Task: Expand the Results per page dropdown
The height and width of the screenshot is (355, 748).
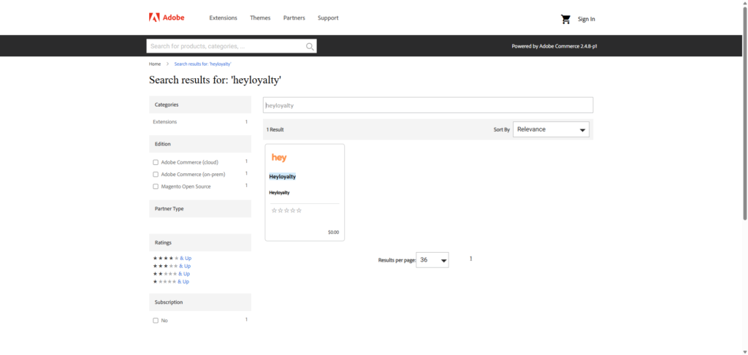Action: point(432,260)
